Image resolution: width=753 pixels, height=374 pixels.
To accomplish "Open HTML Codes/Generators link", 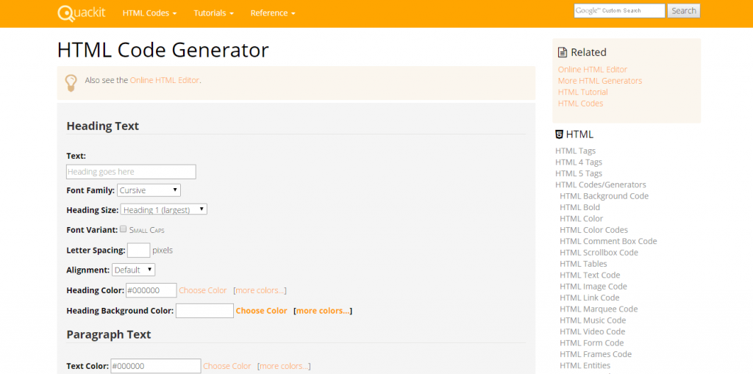I will pos(601,185).
